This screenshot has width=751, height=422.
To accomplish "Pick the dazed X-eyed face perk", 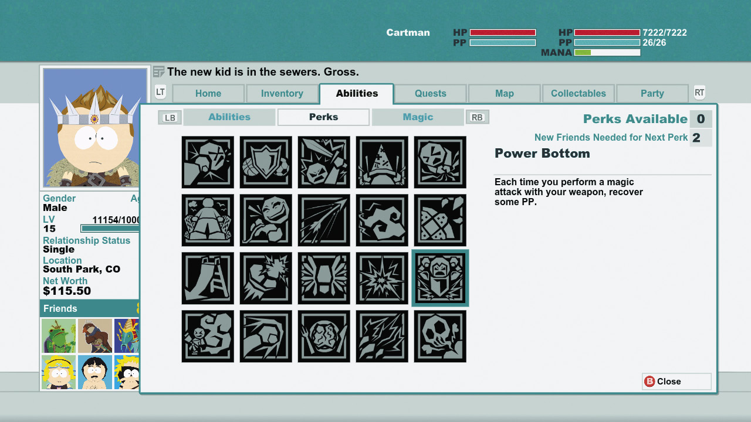I will 440,162.
